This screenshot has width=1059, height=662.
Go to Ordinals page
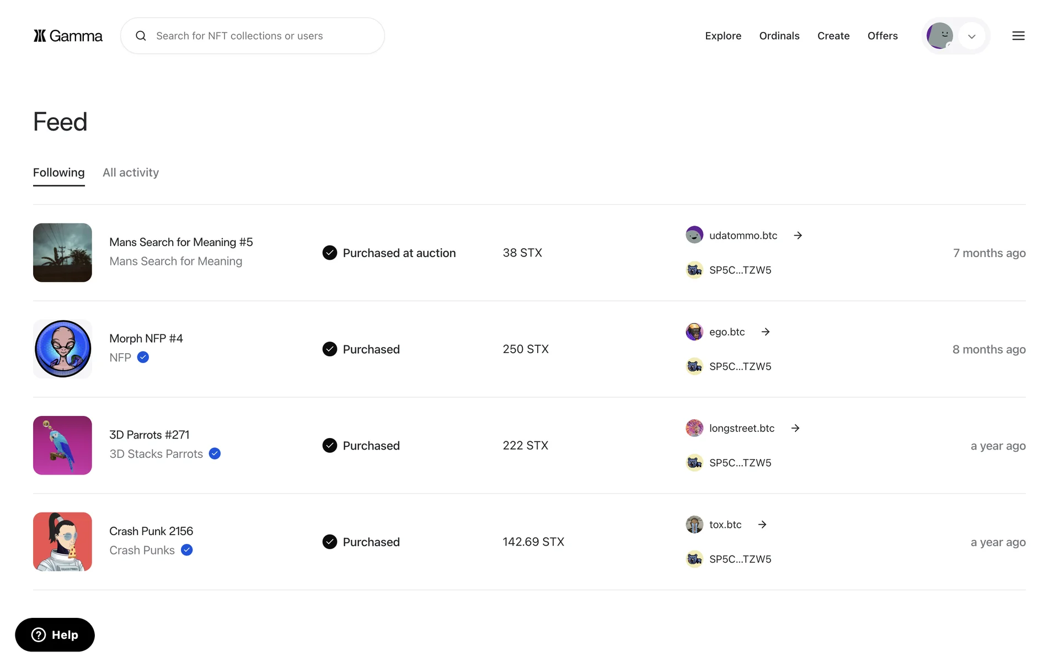(779, 36)
